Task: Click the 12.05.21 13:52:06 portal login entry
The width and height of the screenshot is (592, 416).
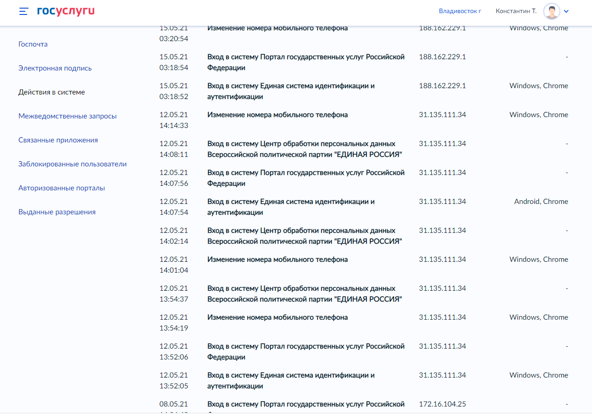Action: 305,352
